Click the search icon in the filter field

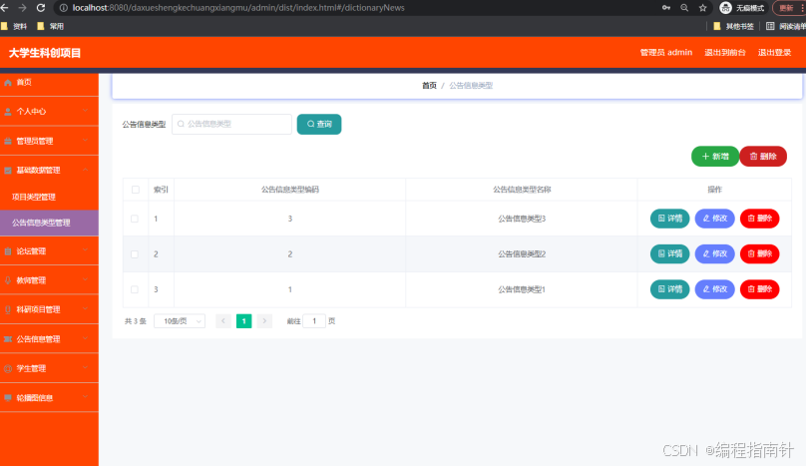(x=181, y=124)
